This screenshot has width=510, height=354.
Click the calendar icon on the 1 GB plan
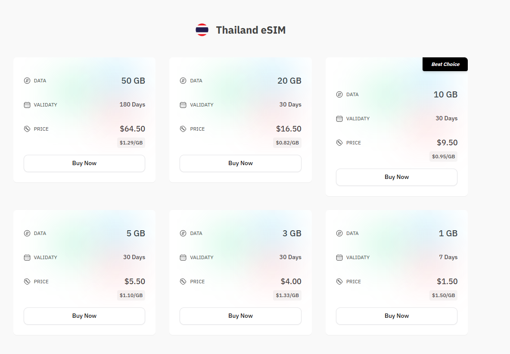(339, 257)
